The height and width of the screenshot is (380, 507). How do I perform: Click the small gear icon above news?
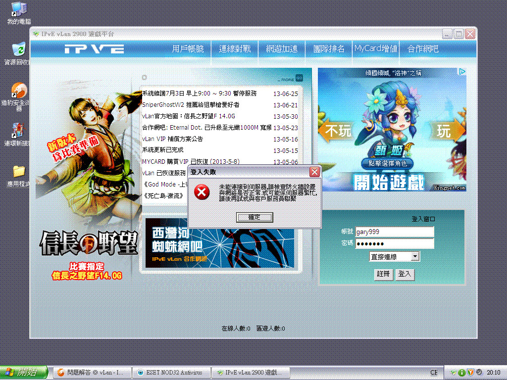144,78
